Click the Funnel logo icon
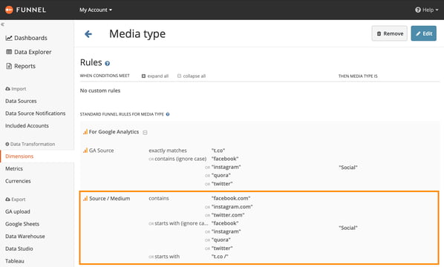444x267 pixels. coord(9,10)
